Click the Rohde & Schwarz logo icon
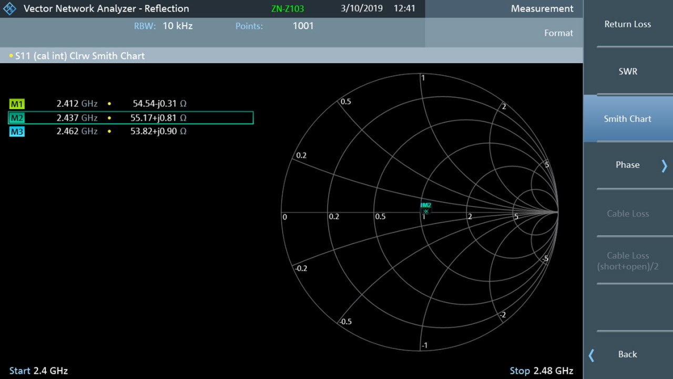Viewport: 673px width, 379px height. 10,8
